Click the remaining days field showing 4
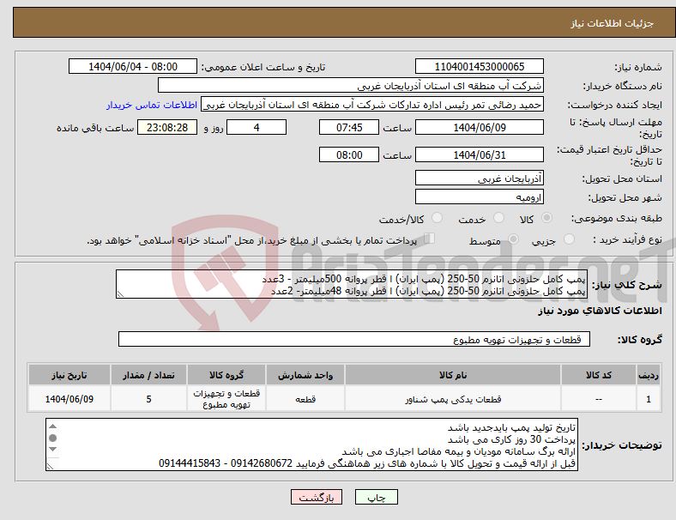This screenshot has width=676, height=520. pos(257,127)
